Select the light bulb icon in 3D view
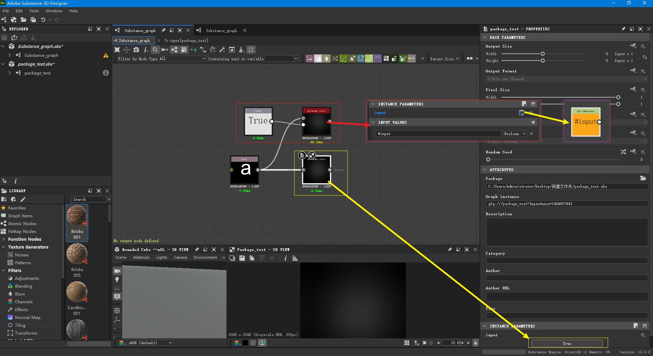The image size is (653, 356). pos(117,279)
